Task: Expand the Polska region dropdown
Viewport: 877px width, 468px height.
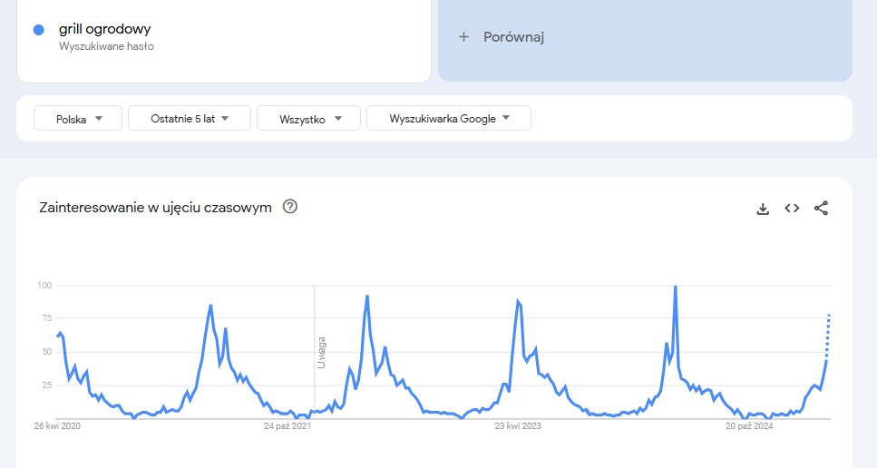Action: (78, 119)
